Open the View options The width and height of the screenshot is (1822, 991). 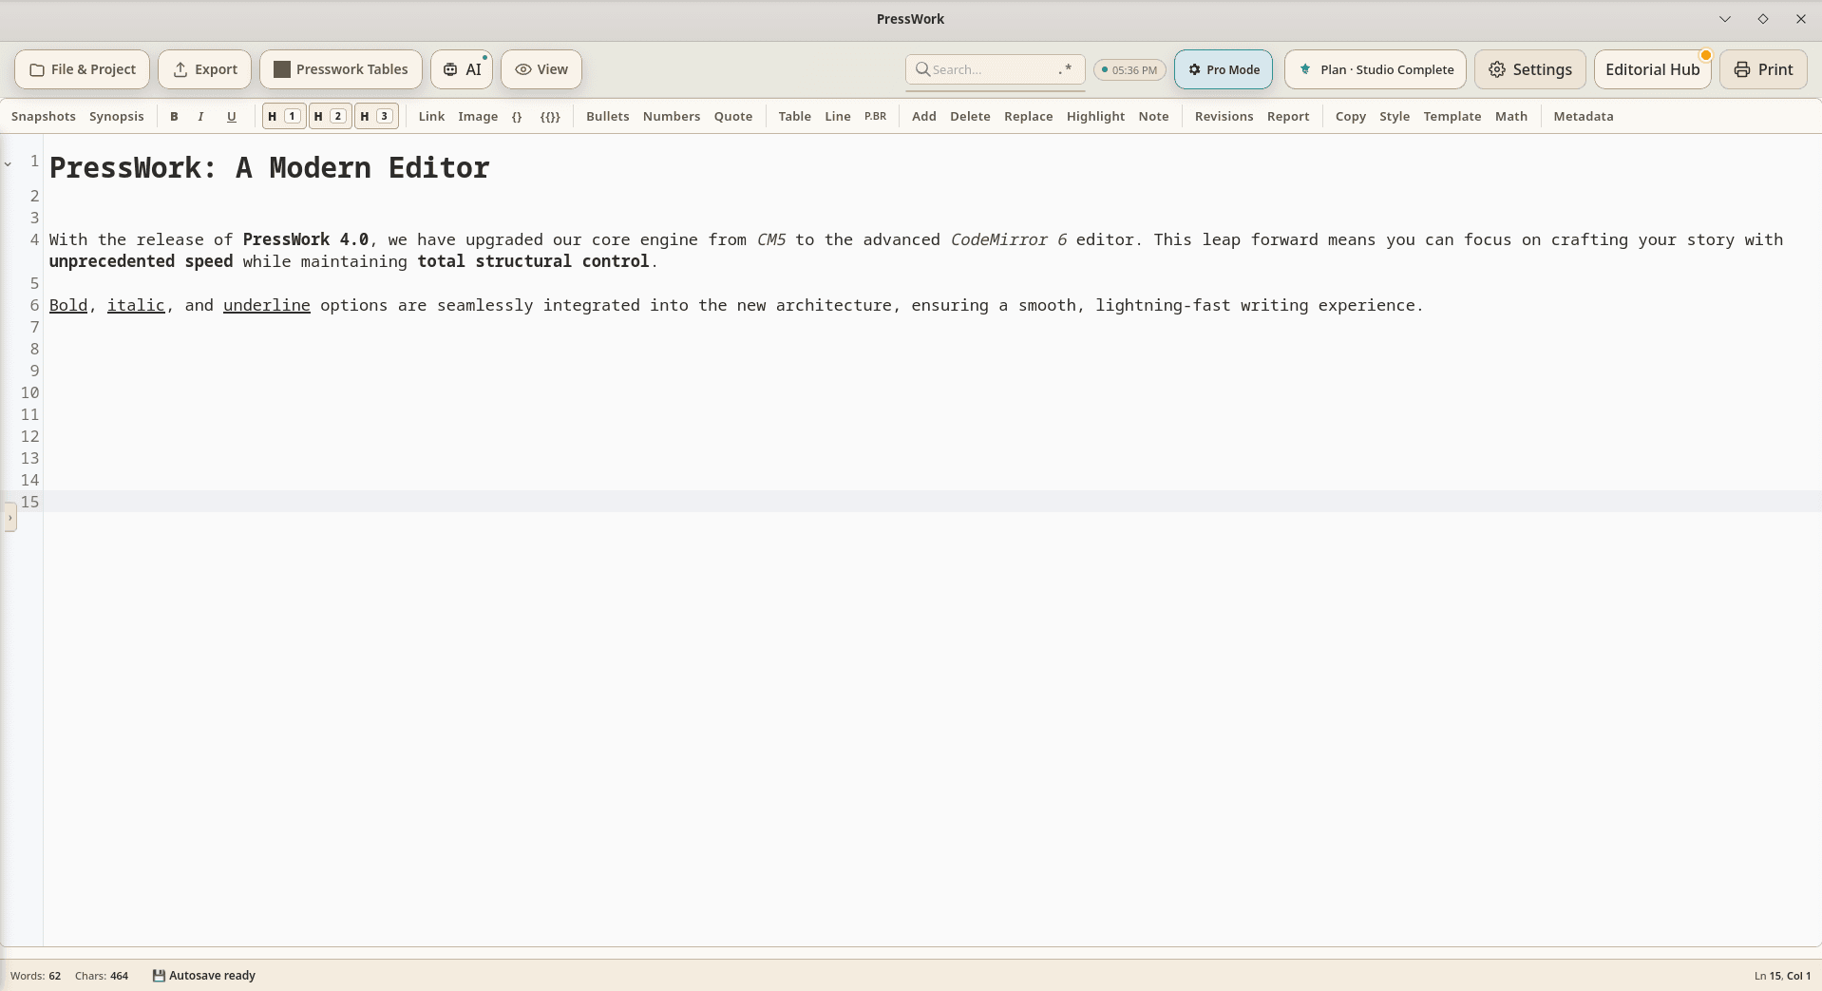[541, 69]
